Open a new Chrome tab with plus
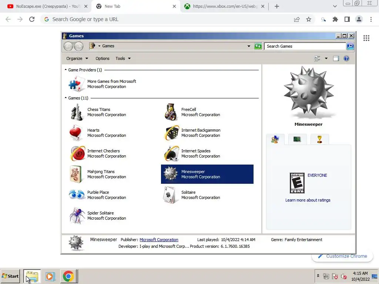 pyautogui.click(x=277, y=6)
